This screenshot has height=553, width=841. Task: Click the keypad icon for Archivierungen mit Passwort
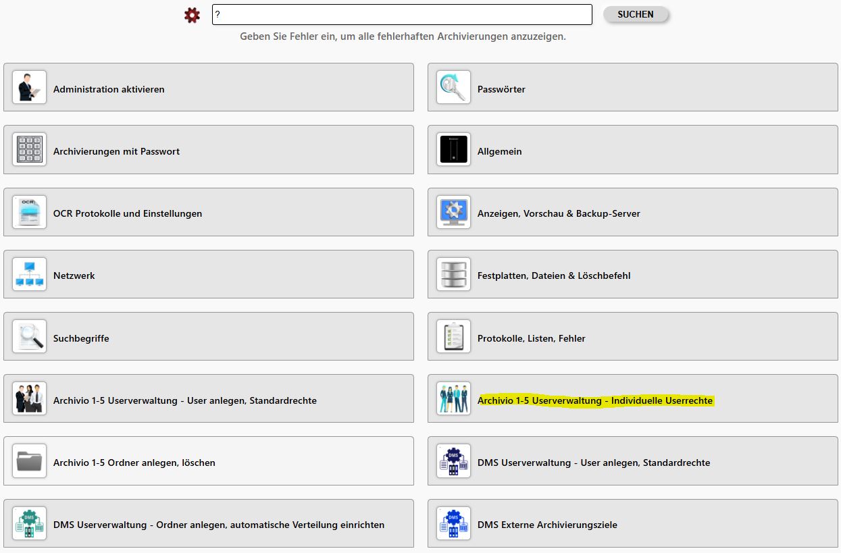click(29, 150)
